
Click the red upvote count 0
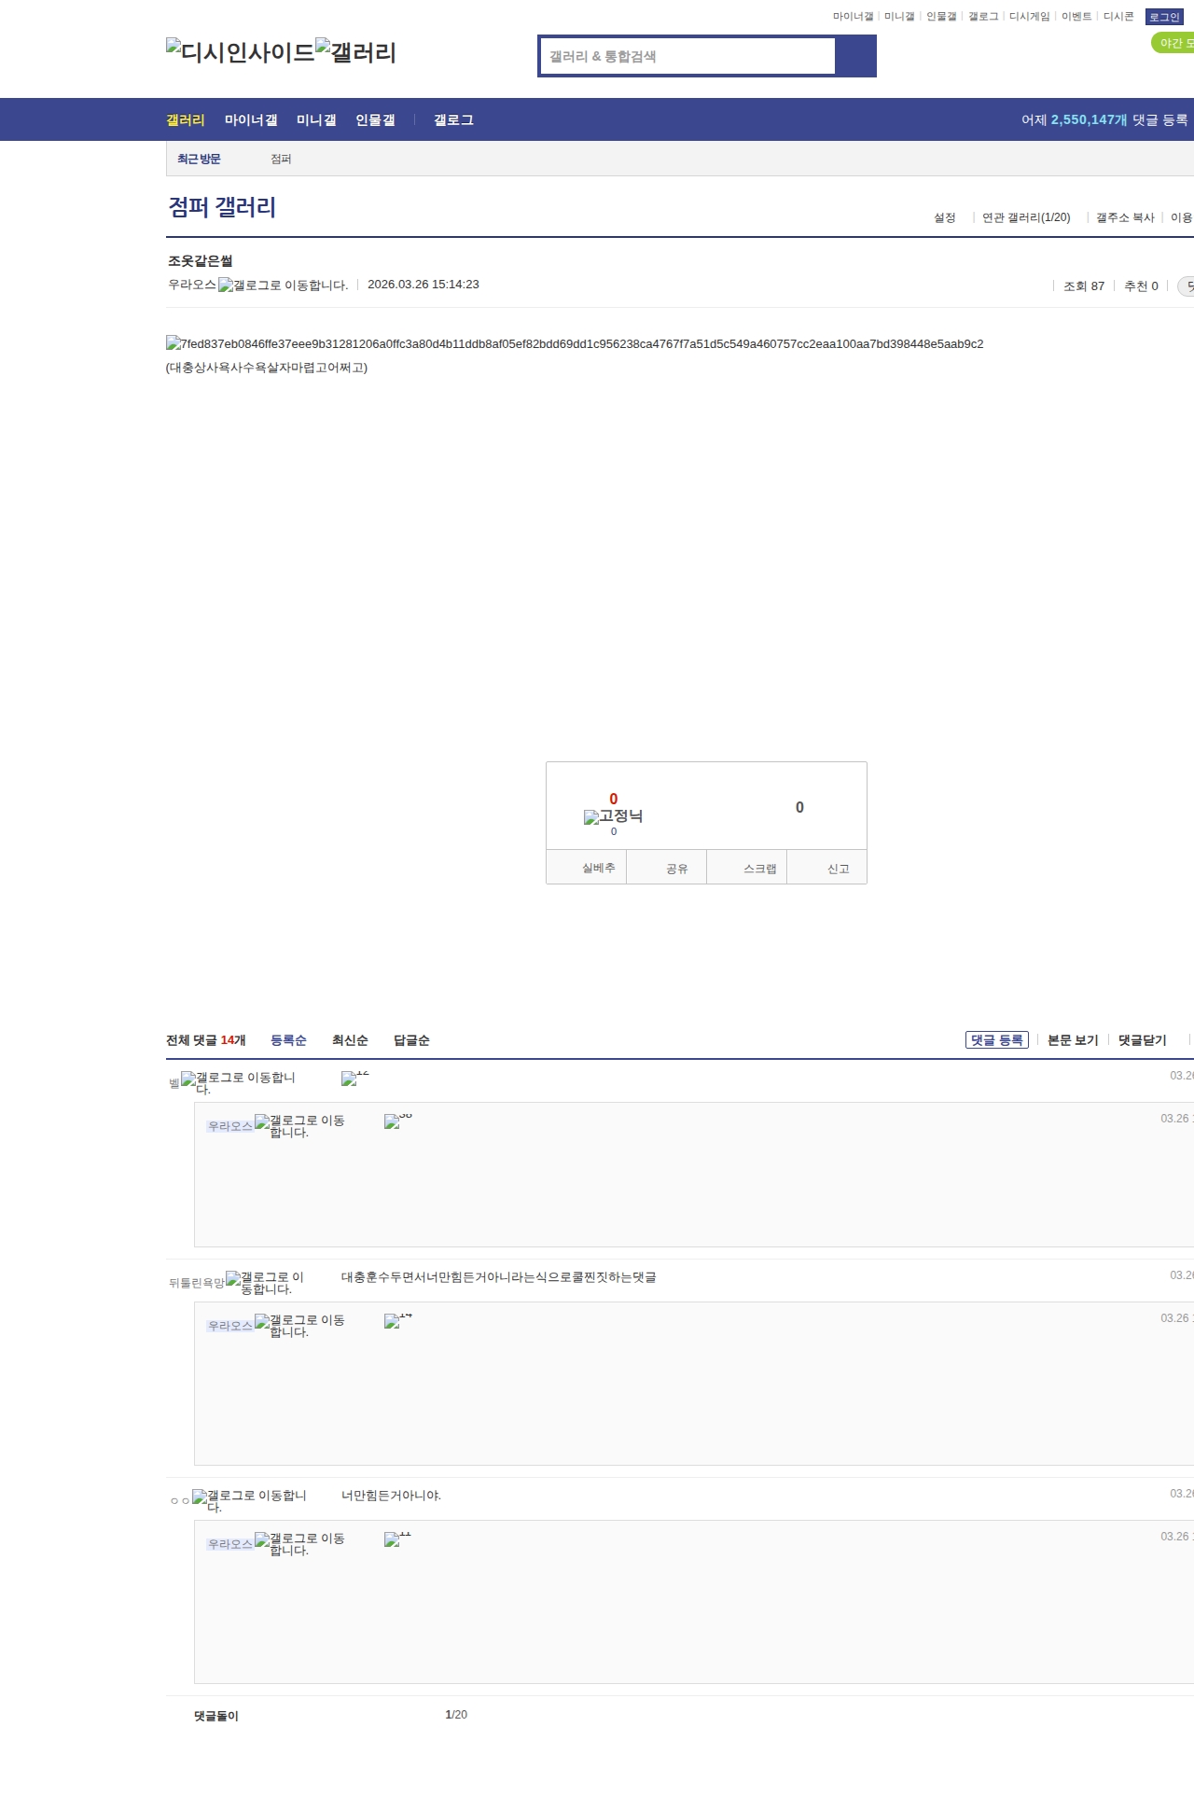[x=614, y=799]
